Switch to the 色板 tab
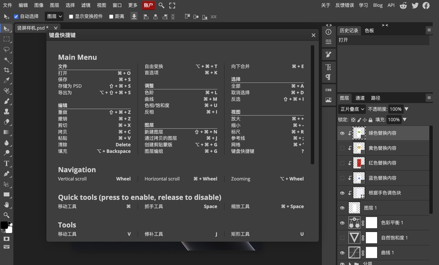 369,31
